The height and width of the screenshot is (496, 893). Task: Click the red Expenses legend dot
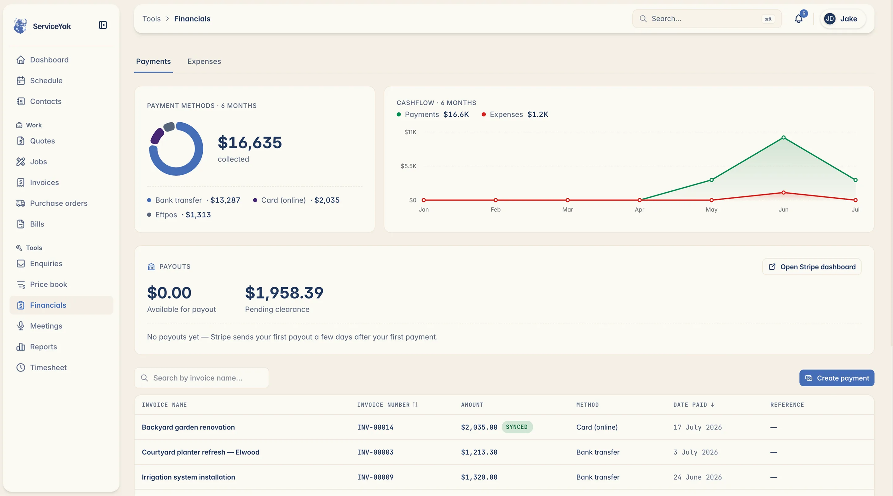[484, 114]
